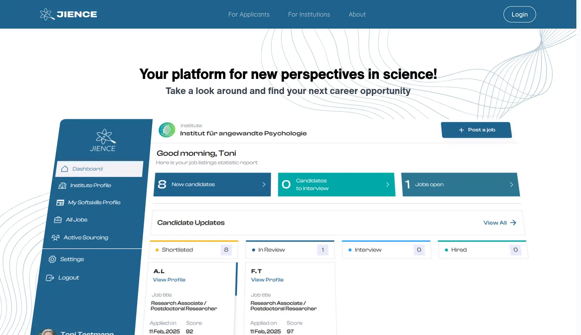This screenshot has height=335, width=581.
Task: Open the 1 Jobs open card
Action: pos(461,185)
